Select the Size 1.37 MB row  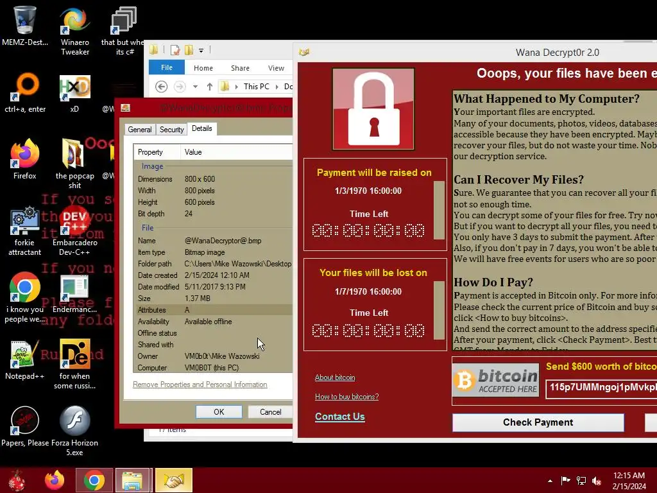213,298
